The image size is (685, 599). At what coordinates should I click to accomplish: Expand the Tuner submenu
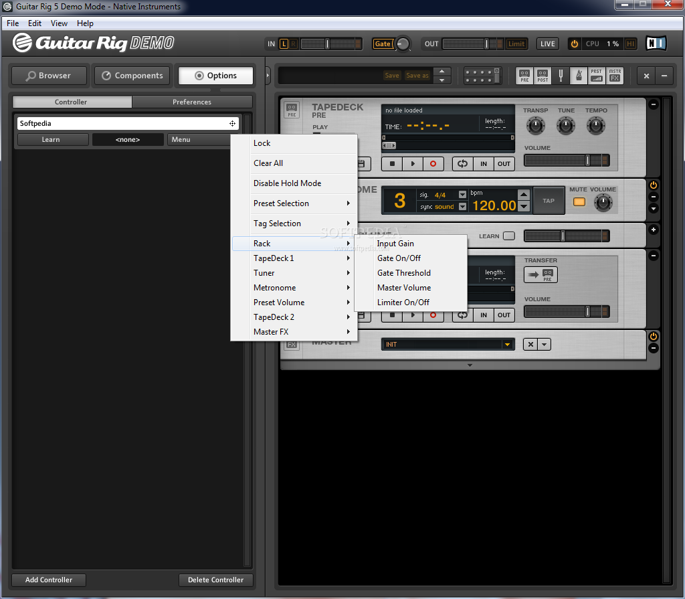295,273
